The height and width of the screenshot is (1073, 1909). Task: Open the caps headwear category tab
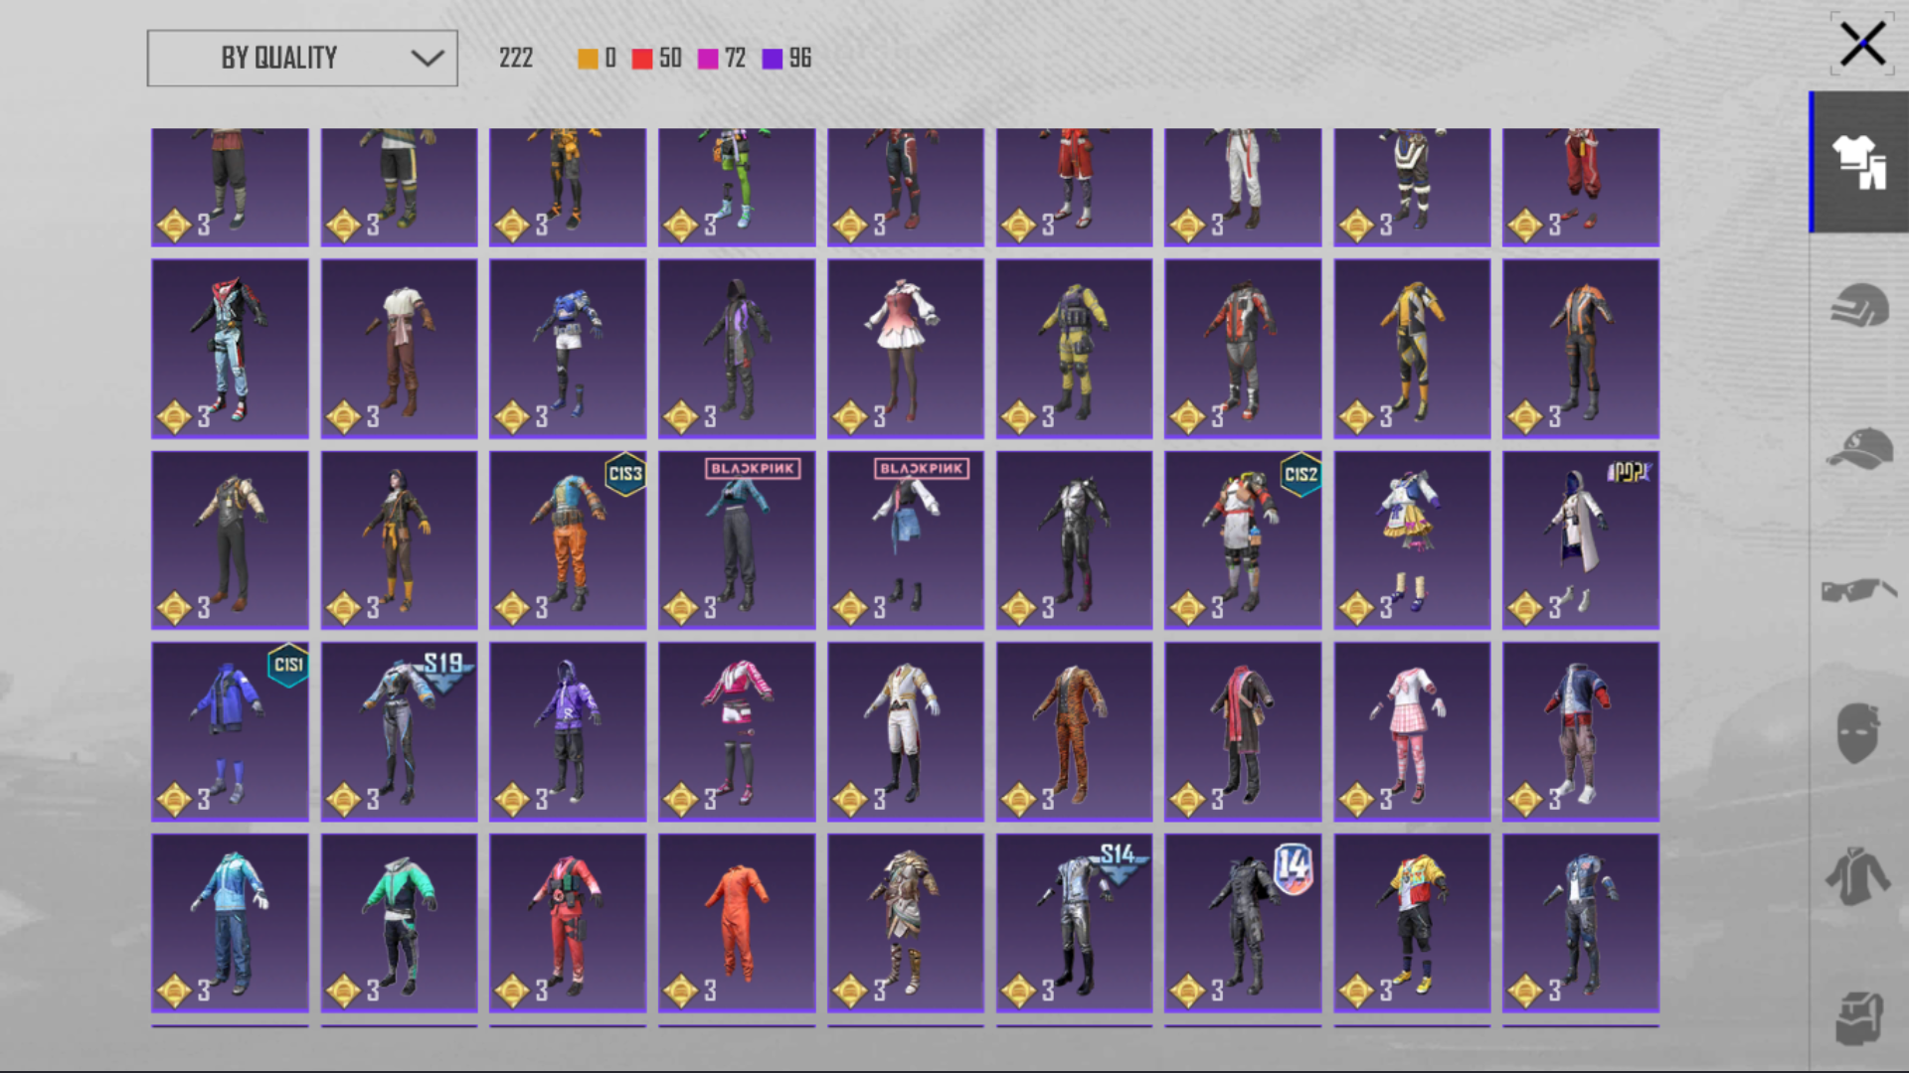click(1859, 448)
